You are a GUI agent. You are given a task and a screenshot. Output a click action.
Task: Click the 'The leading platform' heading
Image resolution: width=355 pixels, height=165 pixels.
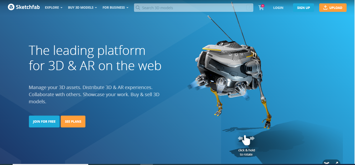(95, 58)
